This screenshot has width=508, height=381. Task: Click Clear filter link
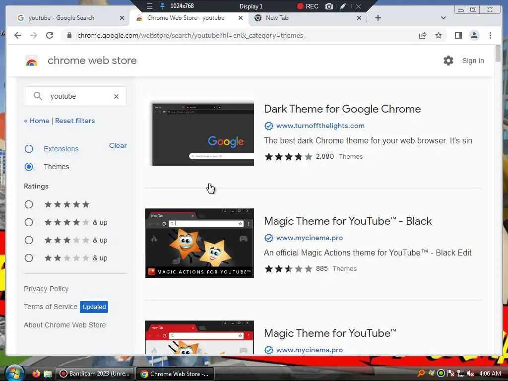[118, 145]
